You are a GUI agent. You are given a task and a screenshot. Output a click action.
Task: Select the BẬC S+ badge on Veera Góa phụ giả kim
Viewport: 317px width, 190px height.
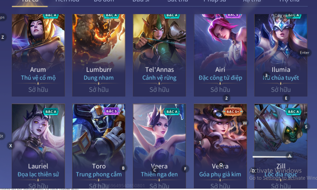233,111
